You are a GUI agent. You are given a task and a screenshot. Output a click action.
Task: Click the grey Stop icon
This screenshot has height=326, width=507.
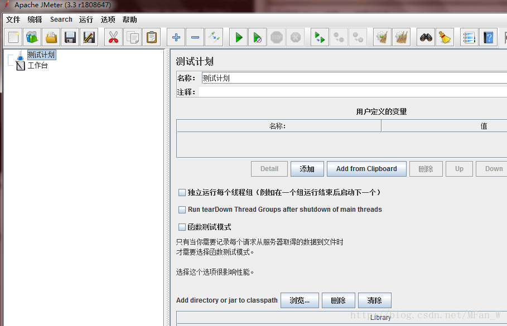click(x=277, y=37)
